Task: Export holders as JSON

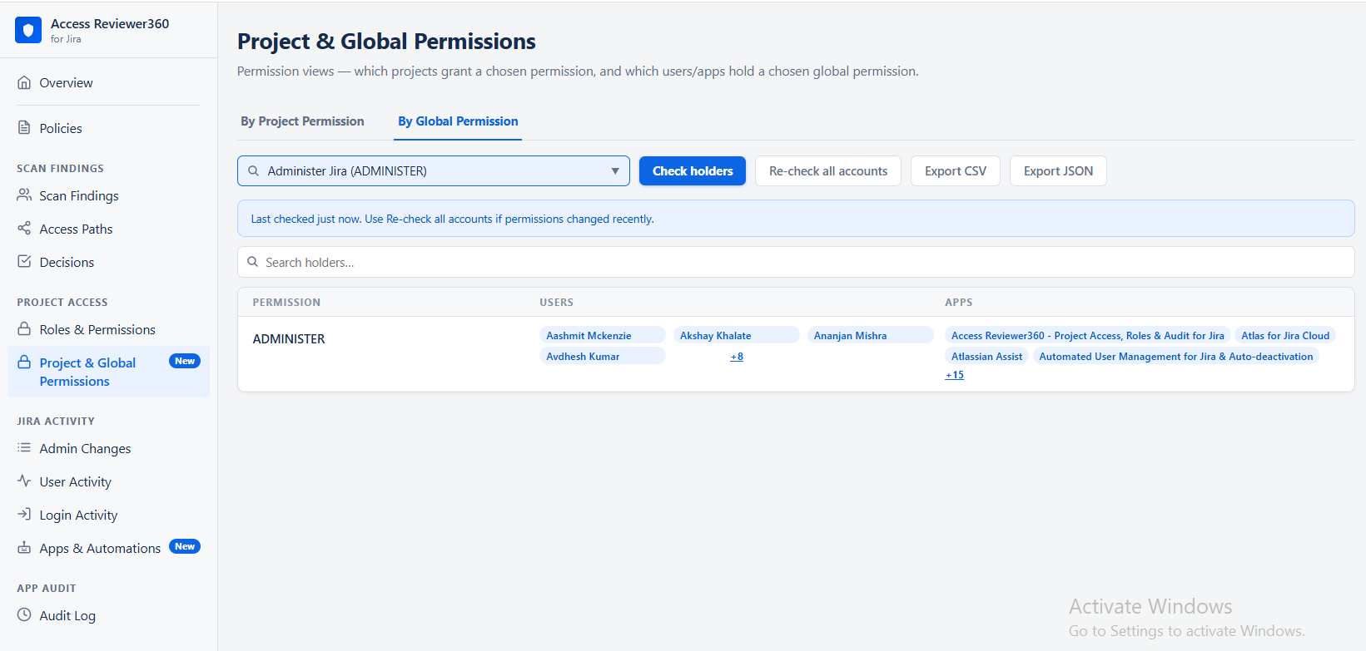Action: click(1058, 171)
